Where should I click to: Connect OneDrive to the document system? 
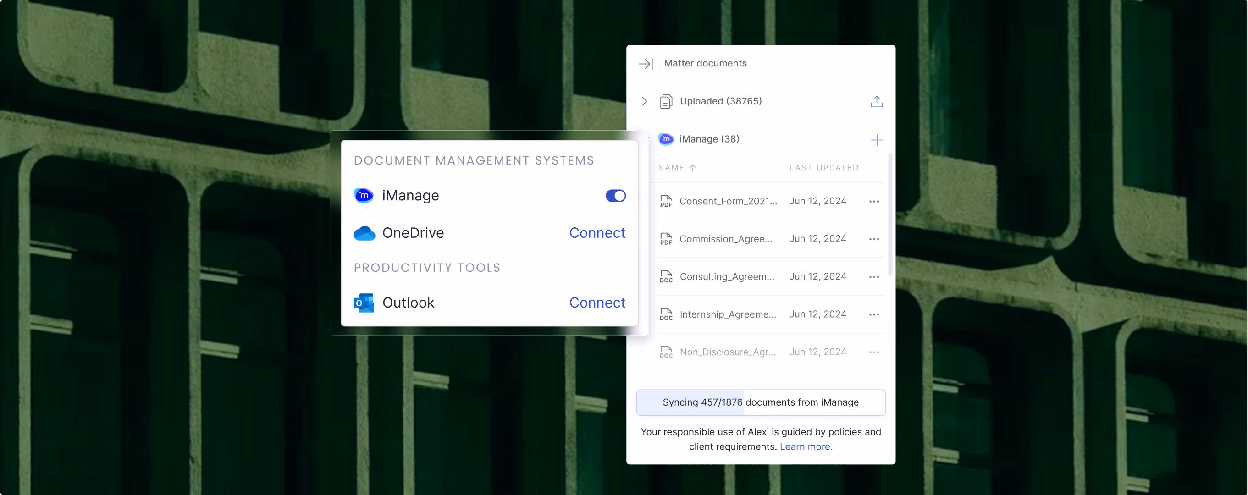(x=597, y=233)
